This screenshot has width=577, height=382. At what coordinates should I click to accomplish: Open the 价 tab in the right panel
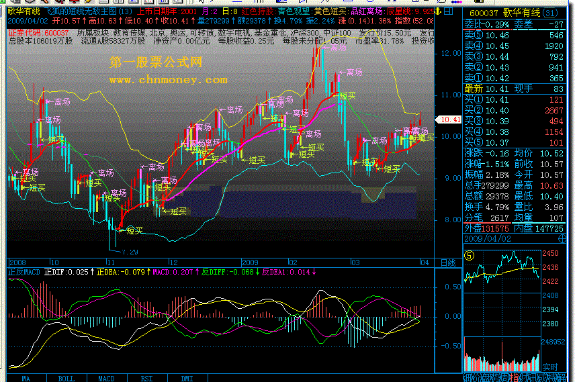click(476, 377)
